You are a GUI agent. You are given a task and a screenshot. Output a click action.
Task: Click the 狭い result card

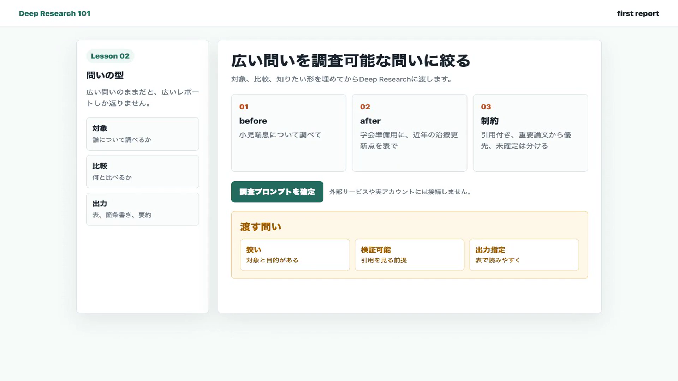point(295,255)
